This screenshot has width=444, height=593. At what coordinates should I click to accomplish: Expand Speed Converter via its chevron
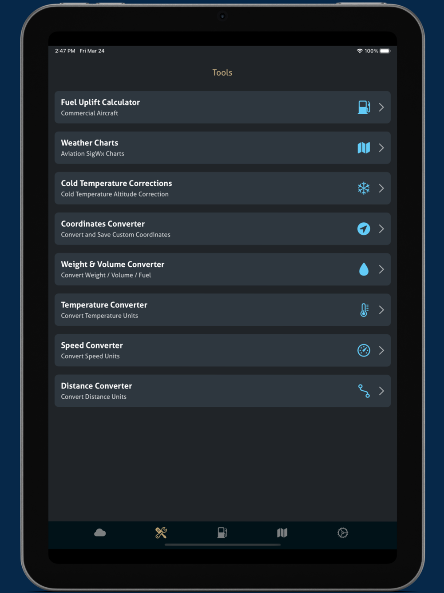[381, 350]
